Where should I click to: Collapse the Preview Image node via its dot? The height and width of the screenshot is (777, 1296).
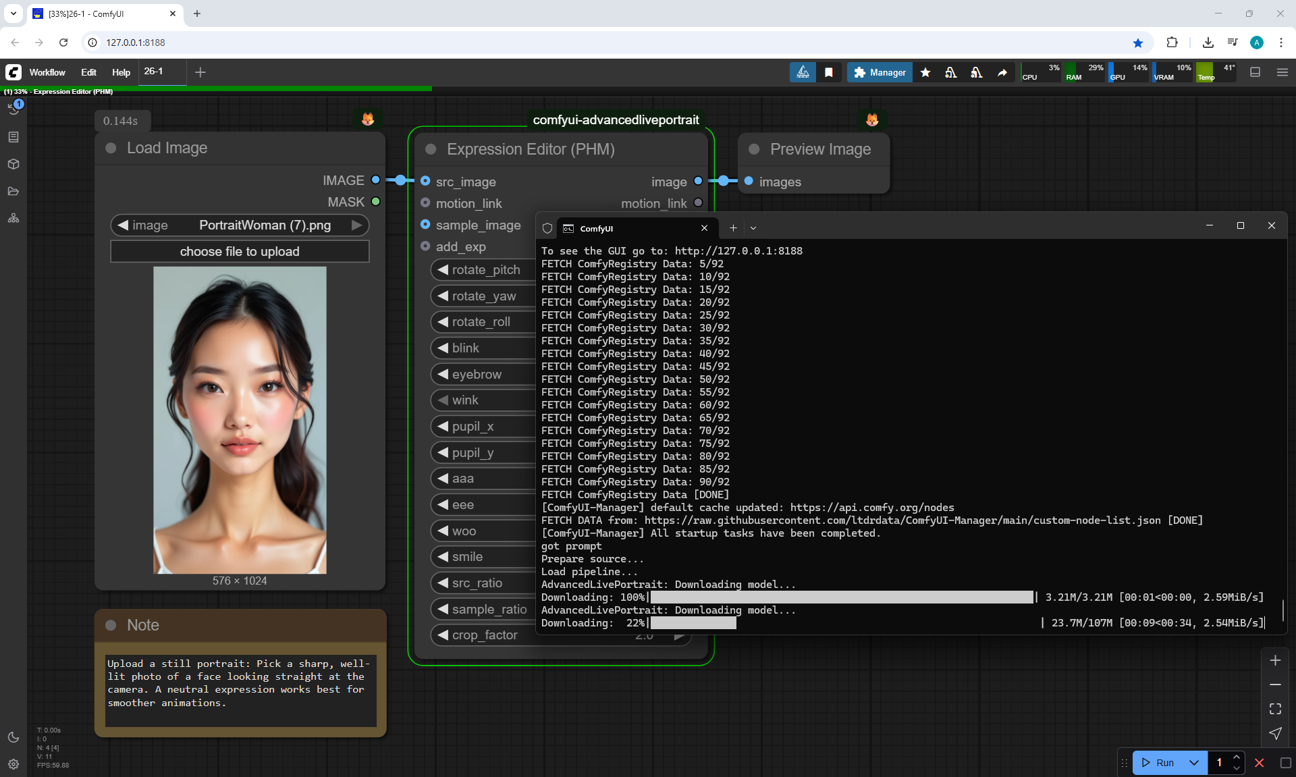coord(754,149)
